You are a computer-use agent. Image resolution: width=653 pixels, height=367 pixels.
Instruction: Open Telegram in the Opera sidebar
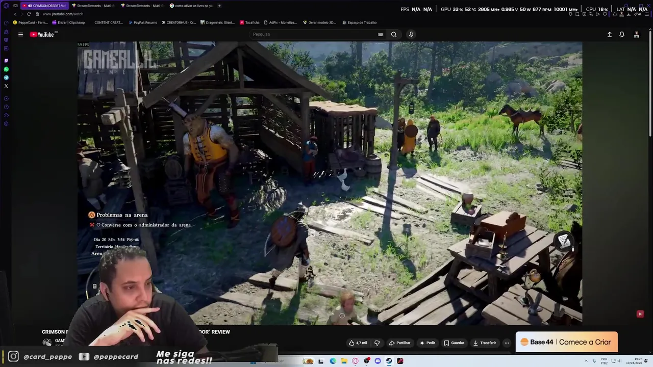click(x=6, y=77)
